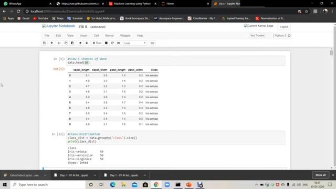336x189 pixels.
Task: Open the View menu
Action: (70, 36)
